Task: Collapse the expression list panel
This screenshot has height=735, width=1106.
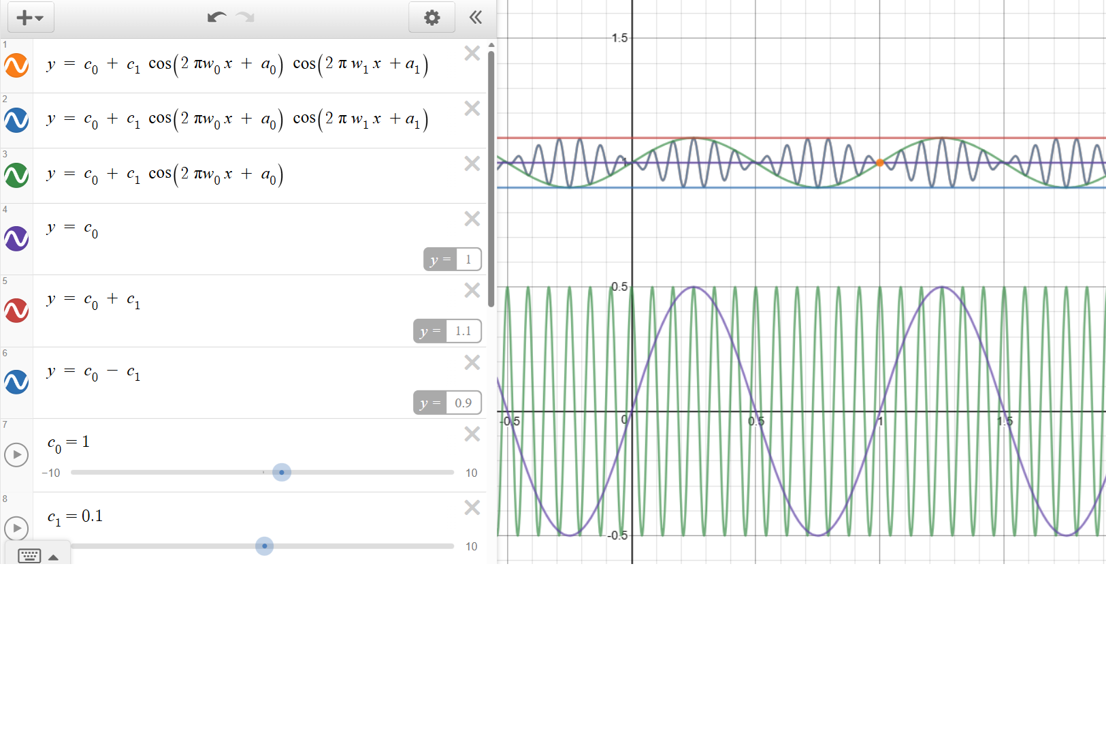Action: click(x=476, y=17)
